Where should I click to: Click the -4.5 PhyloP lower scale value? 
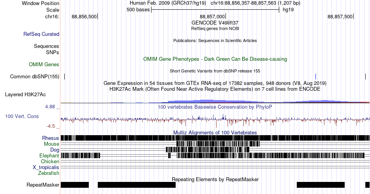[51, 126]
